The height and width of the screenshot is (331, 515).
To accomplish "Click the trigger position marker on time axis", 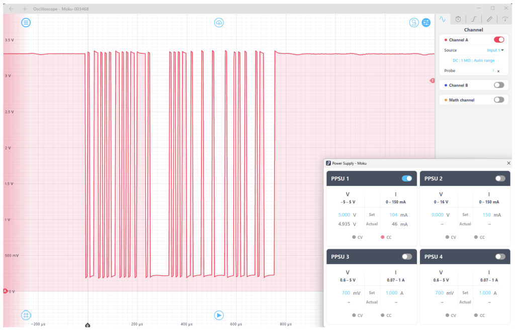I will coord(88,325).
